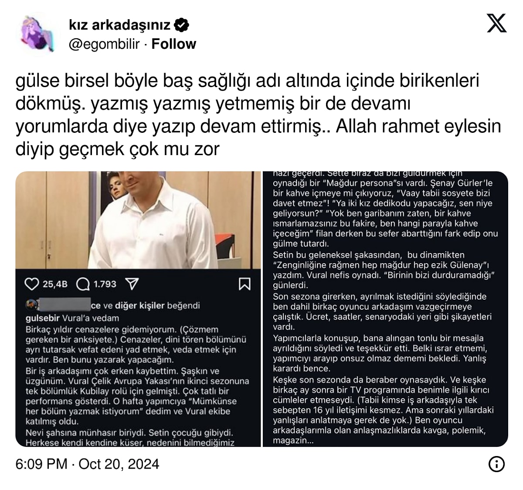Open the @egombilir handle
The height and width of the screenshot is (490, 523).
click(x=104, y=44)
